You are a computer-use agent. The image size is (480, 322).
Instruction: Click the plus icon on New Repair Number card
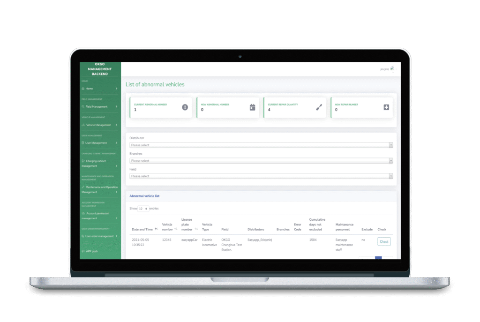[386, 107]
